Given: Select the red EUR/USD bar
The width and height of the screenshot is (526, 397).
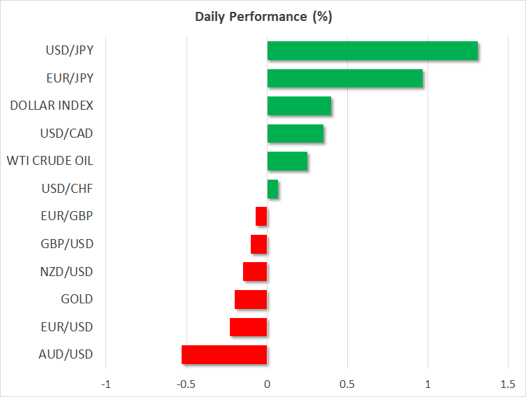Looking at the screenshot, I should (248, 326).
